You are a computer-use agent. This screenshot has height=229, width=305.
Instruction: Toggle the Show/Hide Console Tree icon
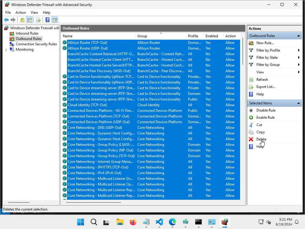(x=29, y=20)
